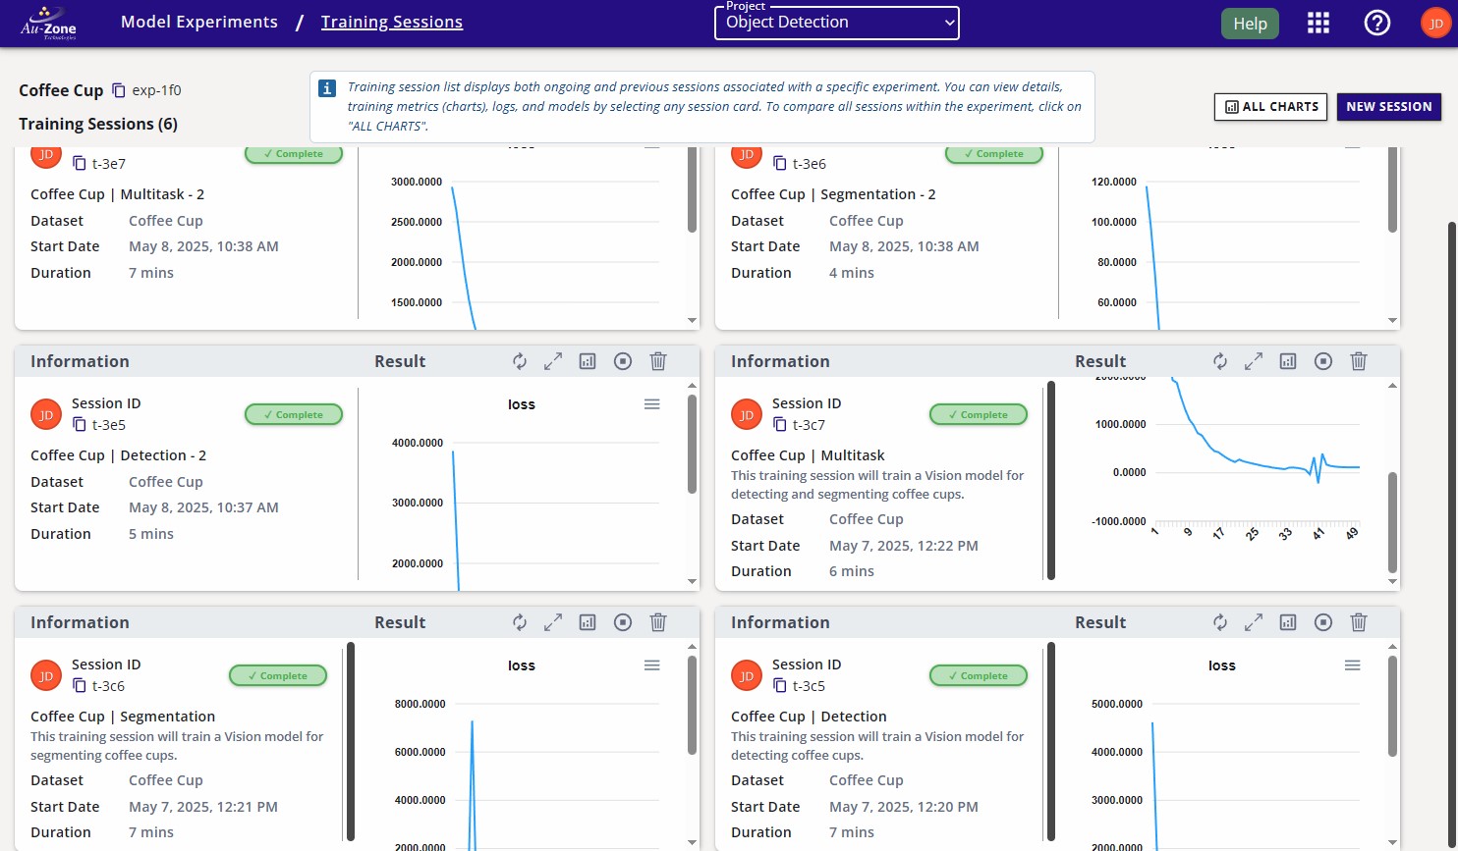
Task: Copy the t-3c7 session ID
Action: click(x=779, y=425)
